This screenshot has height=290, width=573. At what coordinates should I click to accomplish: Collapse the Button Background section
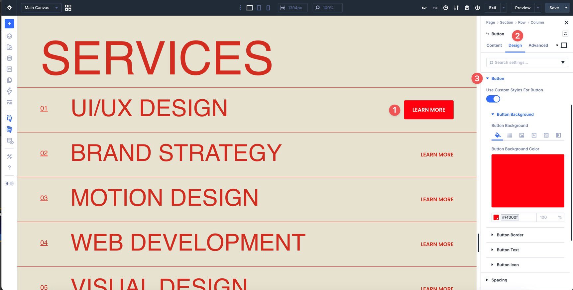click(x=513, y=114)
